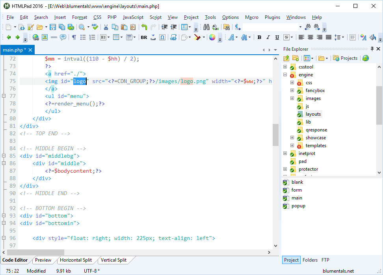Toggle underline formatting button
This screenshot has height=275, width=383.
point(277,37)
